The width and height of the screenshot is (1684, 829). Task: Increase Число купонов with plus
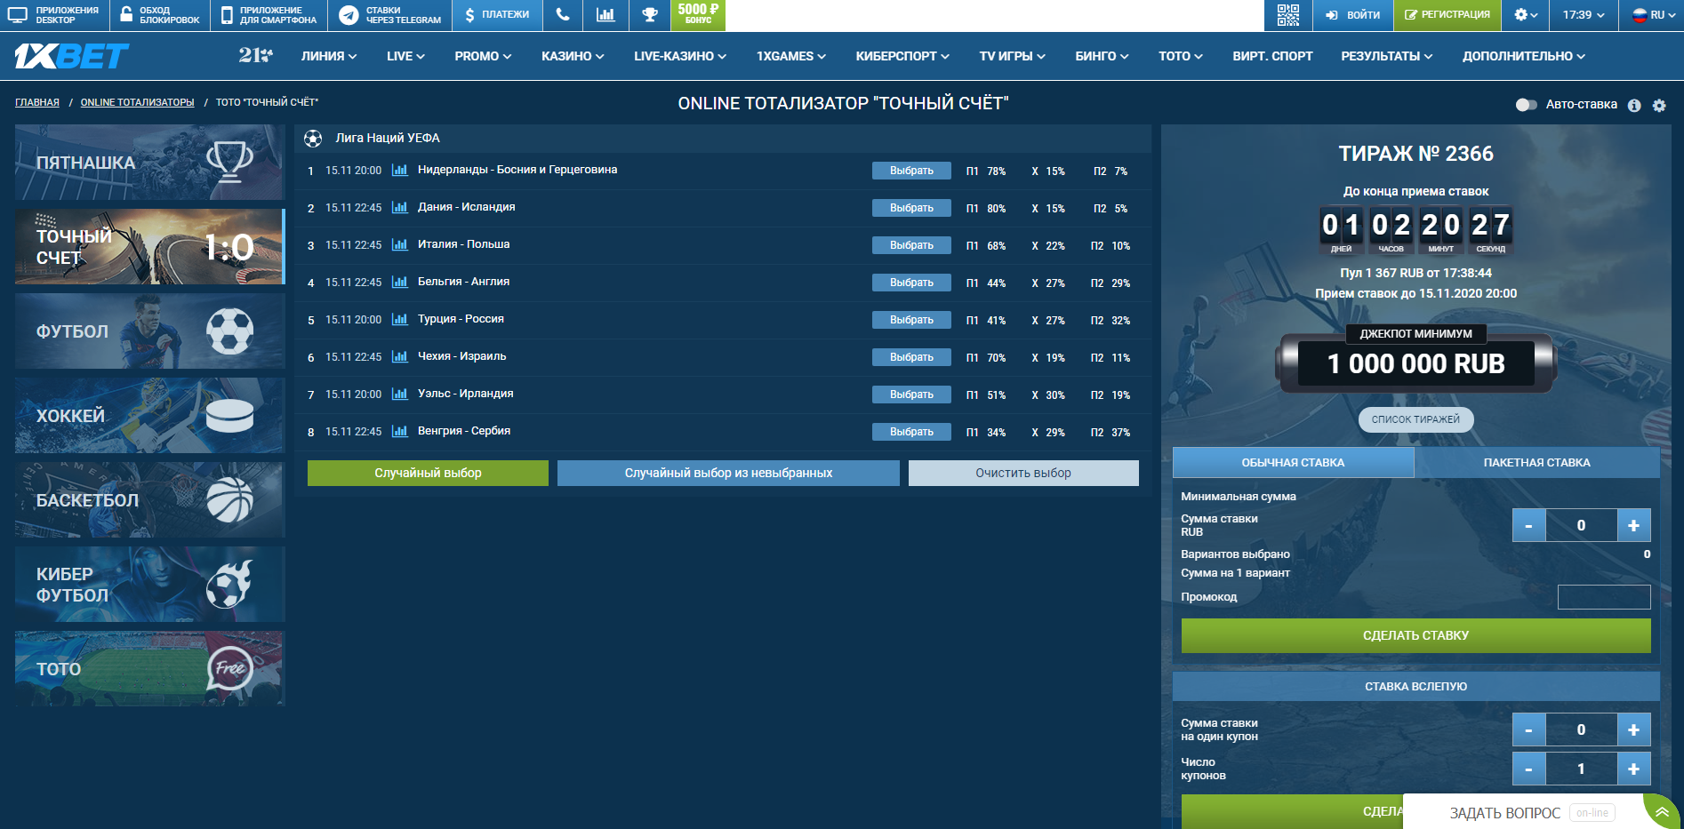tap(1633, 769)
